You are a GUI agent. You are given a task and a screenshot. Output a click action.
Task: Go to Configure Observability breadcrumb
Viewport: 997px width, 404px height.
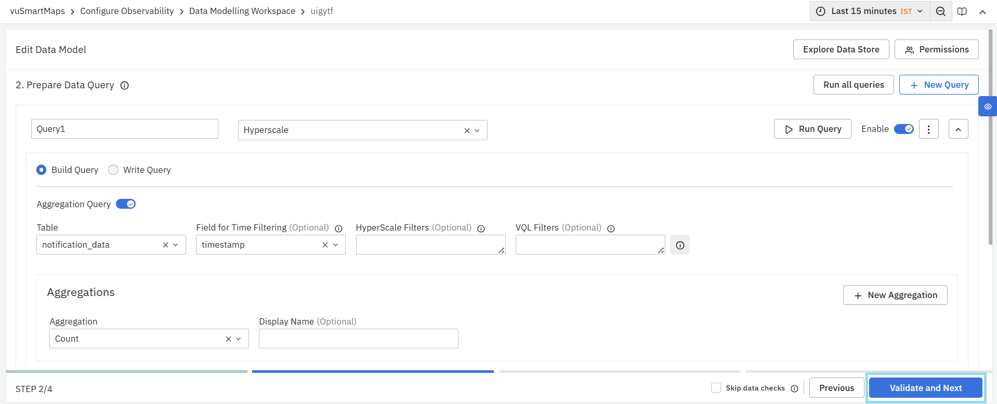click(127, 11)
